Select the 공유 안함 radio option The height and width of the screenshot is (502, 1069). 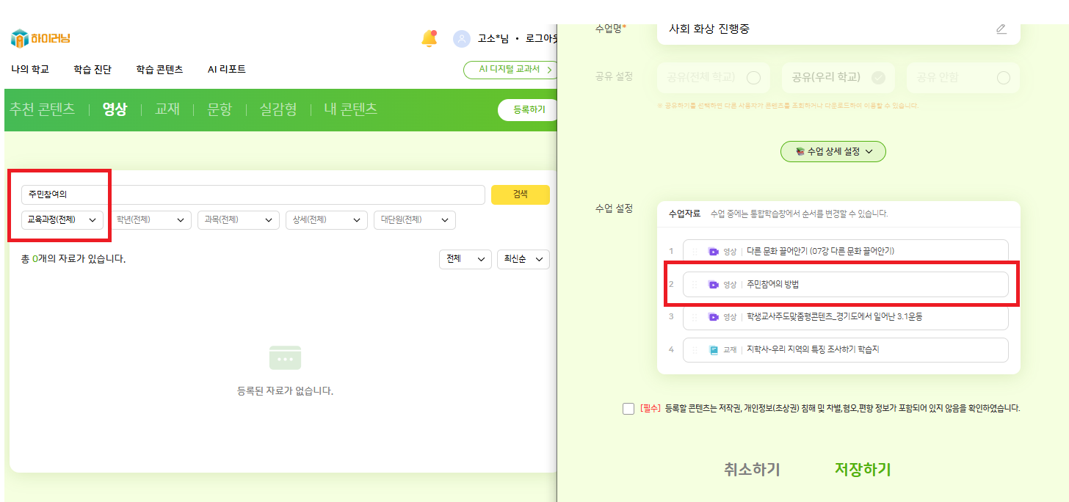(1004, 78)
